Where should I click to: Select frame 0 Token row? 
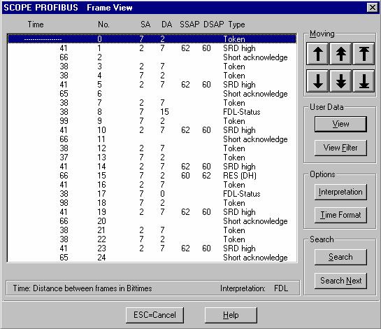[152, 39]
